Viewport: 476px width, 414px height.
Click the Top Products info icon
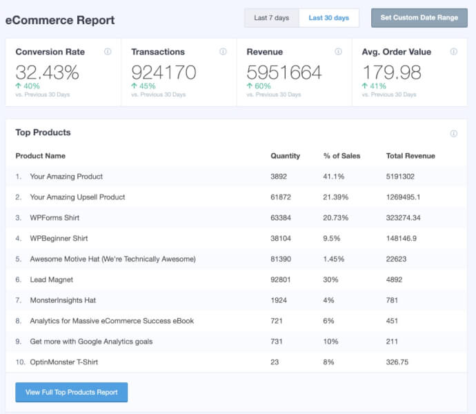click(453, 134)
